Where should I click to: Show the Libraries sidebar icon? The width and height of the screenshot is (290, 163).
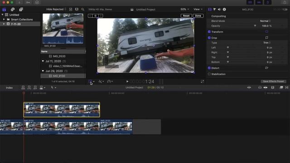pos(4,10)
